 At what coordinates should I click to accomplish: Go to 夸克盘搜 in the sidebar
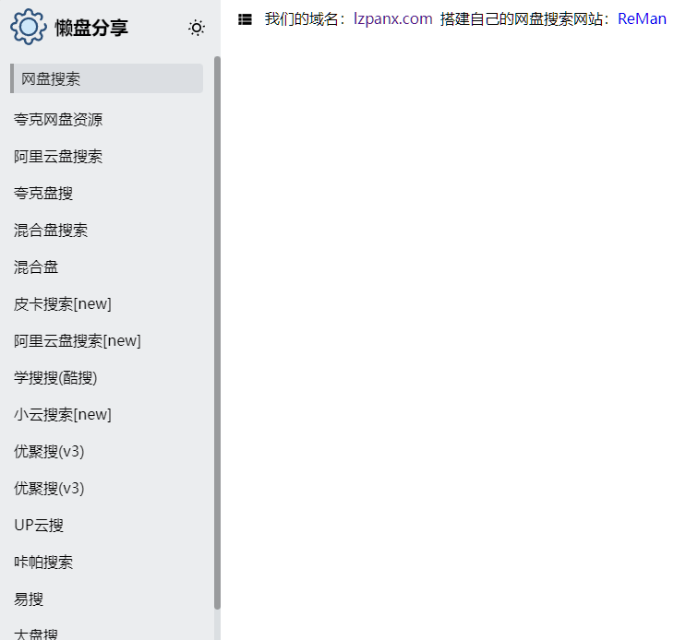click(43, 194)
